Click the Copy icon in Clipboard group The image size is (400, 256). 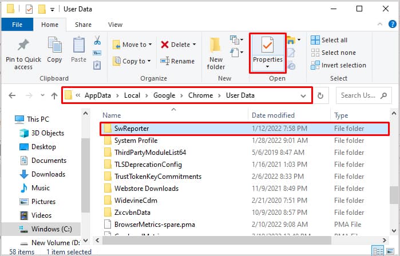point(54,46)
